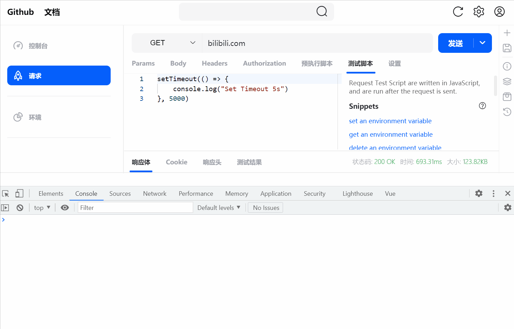The height and width of the screenshot is (329, 514).
Task: Switch to the Headers tab
Action: click(x=214, y=63)
